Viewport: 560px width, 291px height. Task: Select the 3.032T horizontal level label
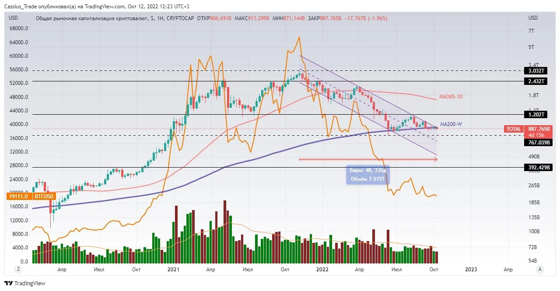(535, 70)
